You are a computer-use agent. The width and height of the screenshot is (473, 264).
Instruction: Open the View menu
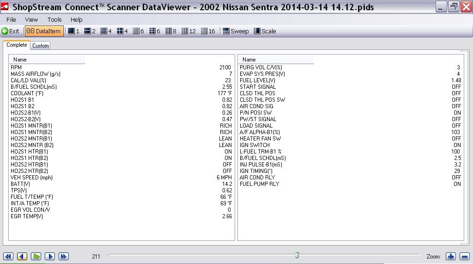coord(31,19)
